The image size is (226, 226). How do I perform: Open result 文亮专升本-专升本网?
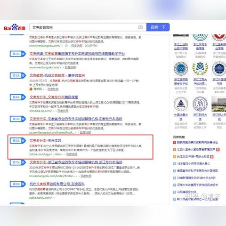(x=45, y=140)
